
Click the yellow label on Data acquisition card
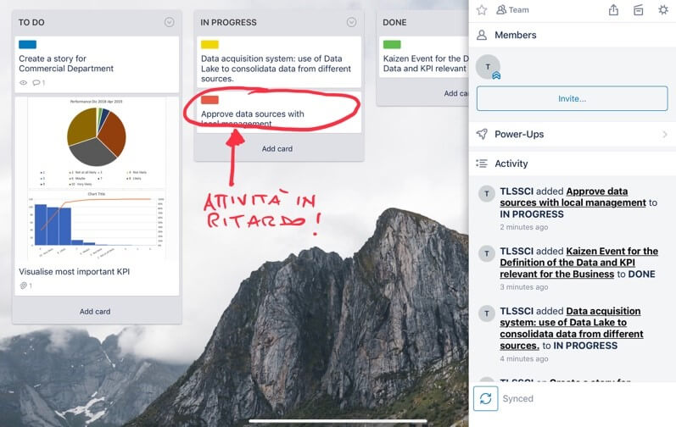point(210,44)
